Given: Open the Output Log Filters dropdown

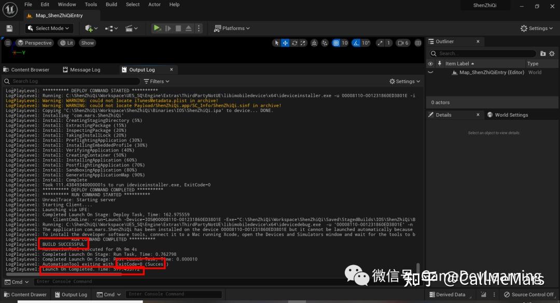Looking at the screenshot, I should point(157,81).
